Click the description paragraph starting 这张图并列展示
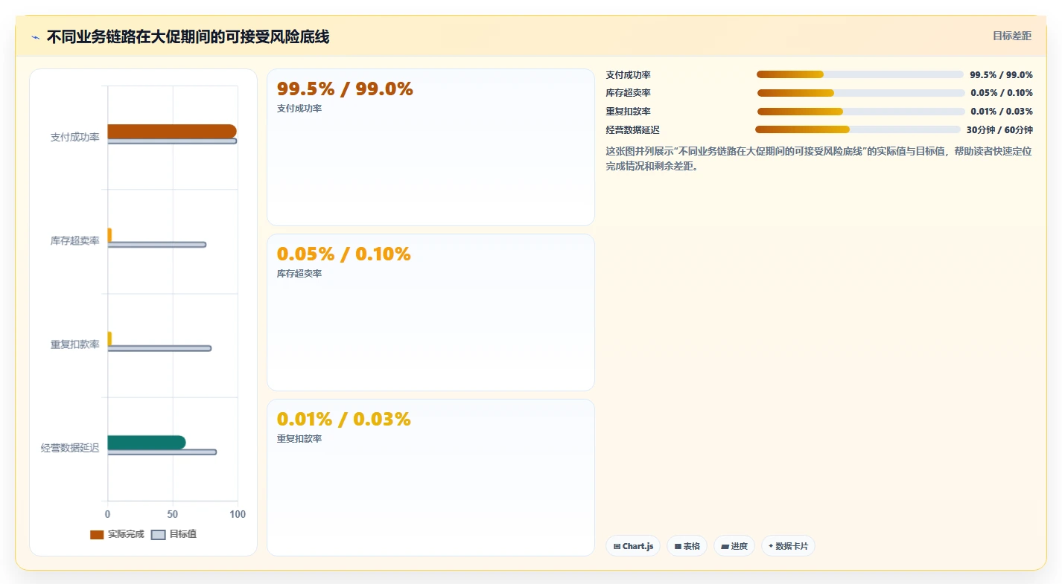The image size is (1062, 584). pos(819,158)
